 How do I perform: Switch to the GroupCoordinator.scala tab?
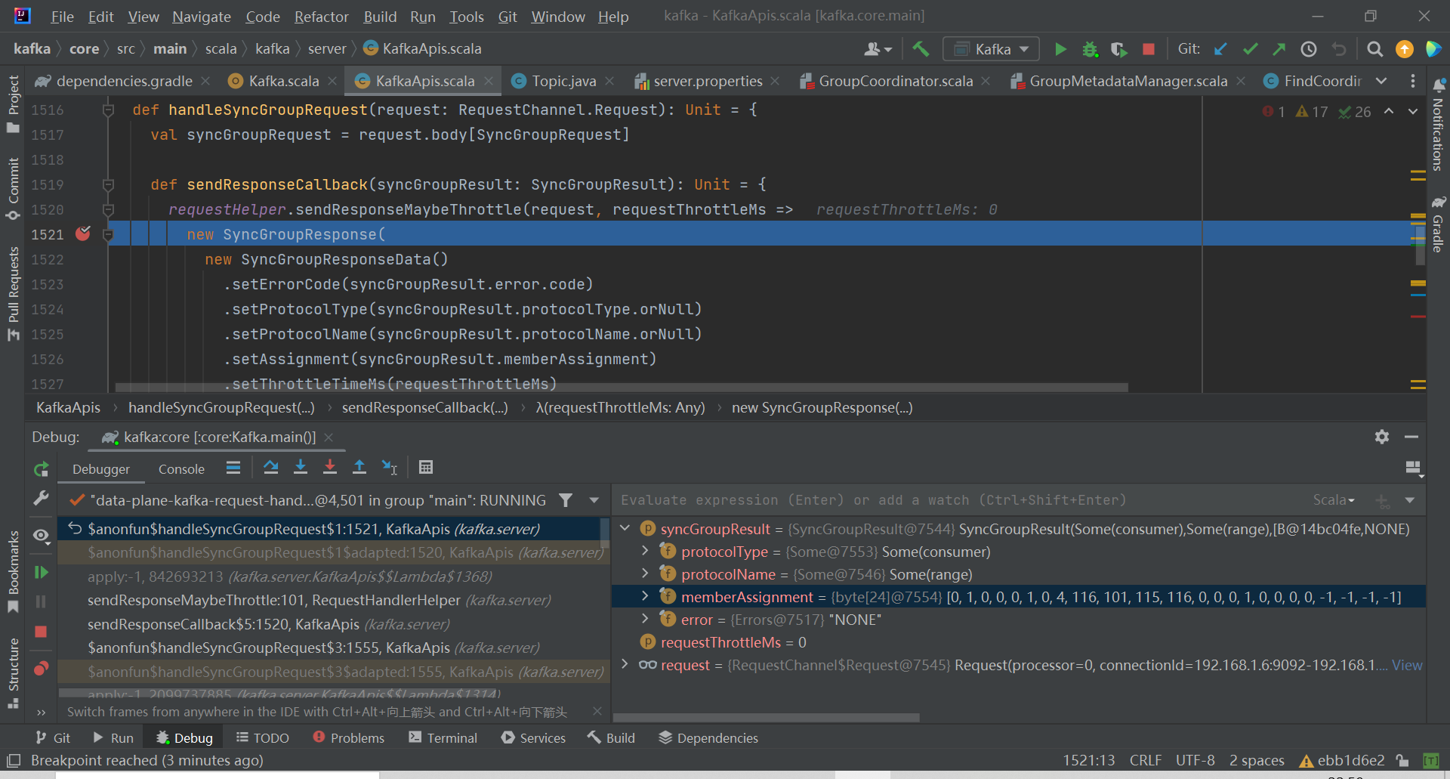(x=895, y=81)
